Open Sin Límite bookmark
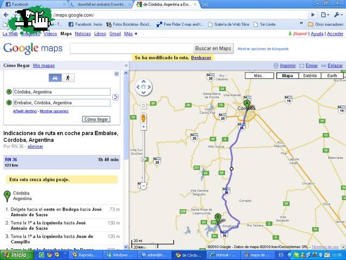Screen dimensions: 346x260 [x=264, y=24]
